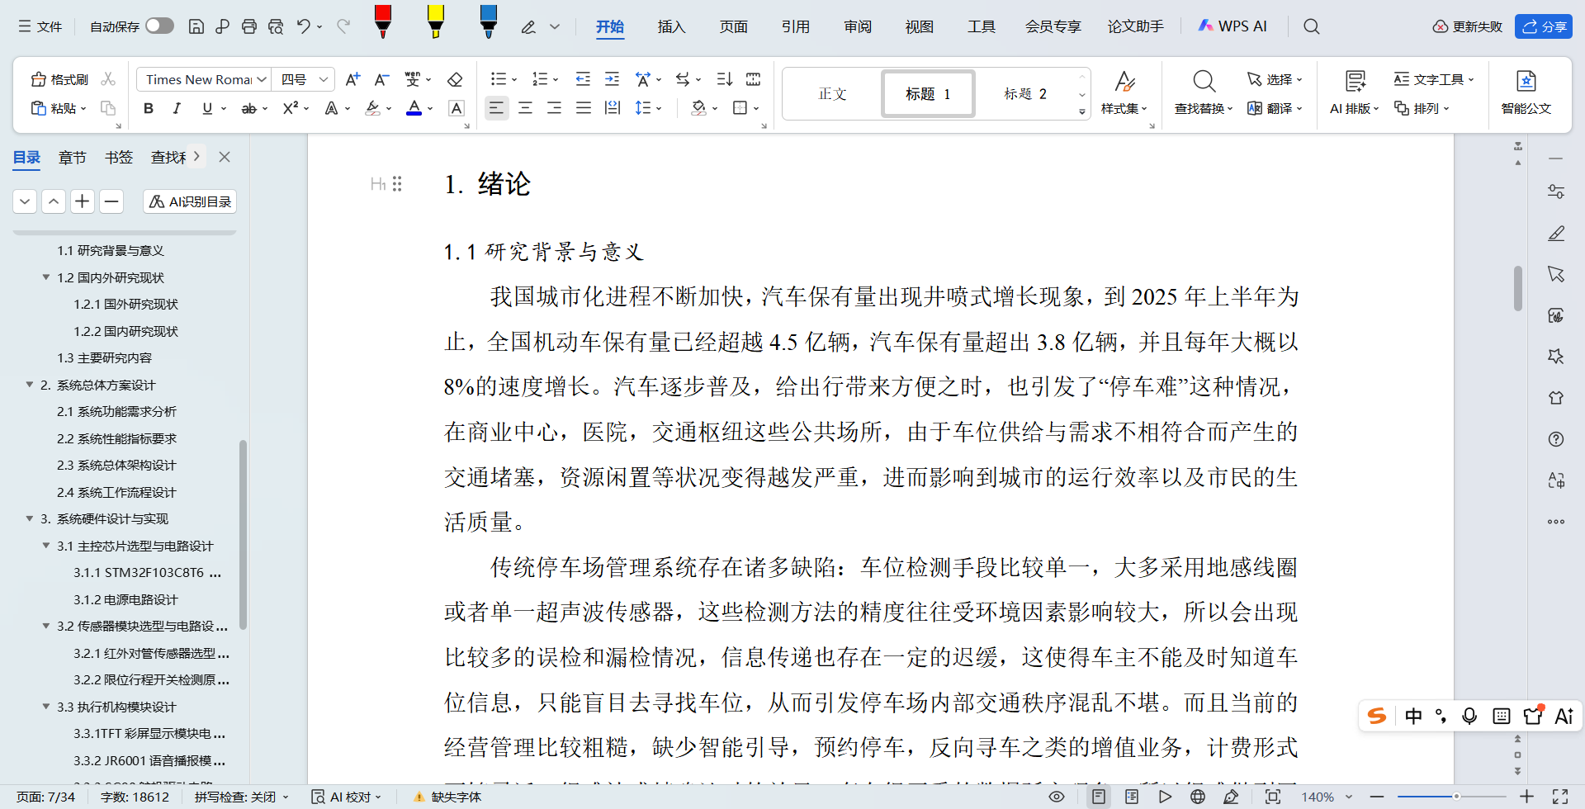The width and height of the screenshot is (1585, 809).
Task: Decrease font size with A- icon
Action: pyautogui.click(x=381, y=79)
